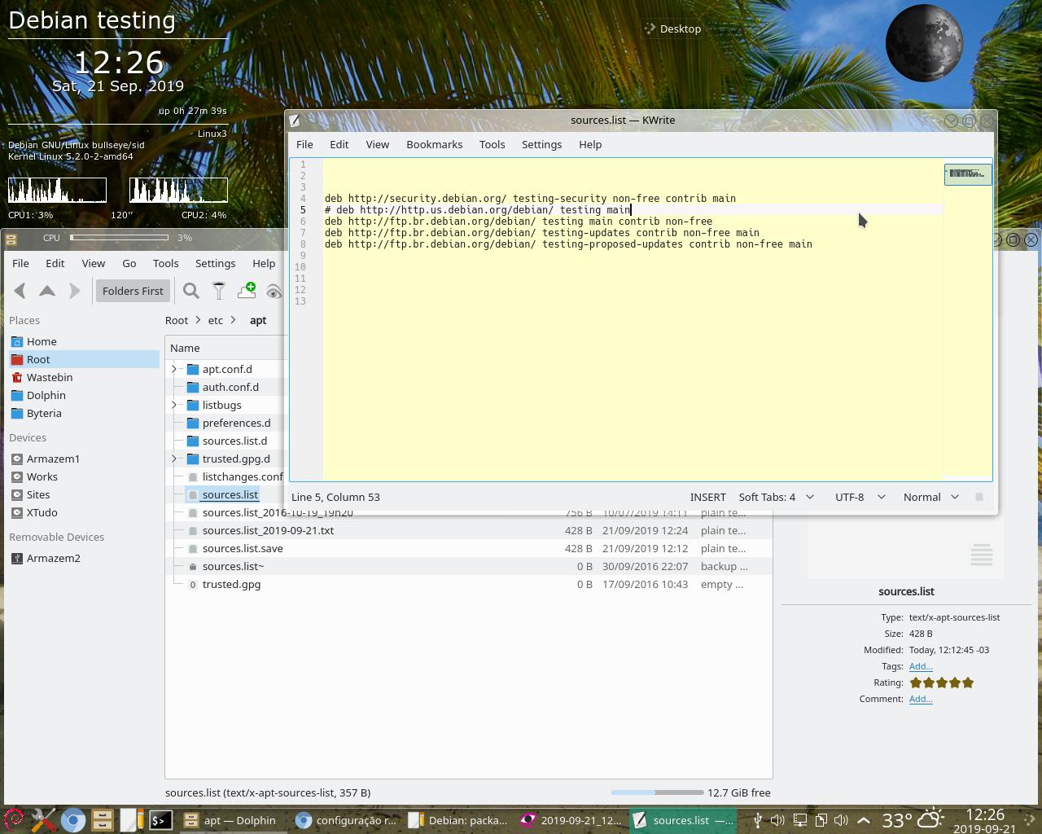Click Add... next to the Comment field
Image resolution: width=1042 pixels, height=834 pixels.
point(921,699)
